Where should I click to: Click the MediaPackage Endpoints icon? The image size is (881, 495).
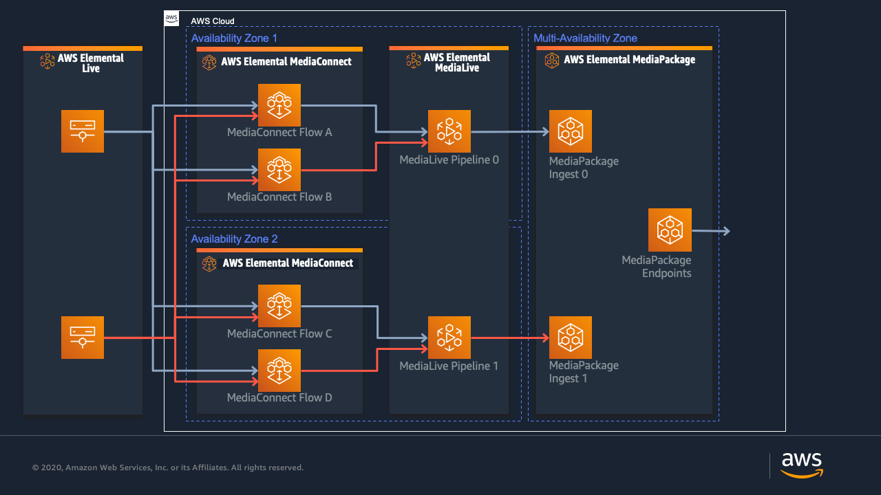[670, 230]
